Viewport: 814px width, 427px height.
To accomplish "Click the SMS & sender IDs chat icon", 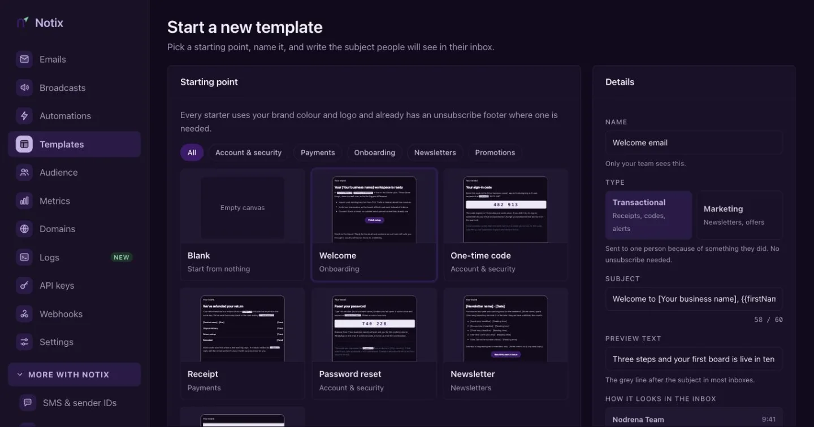I will (x=27, y=403).
